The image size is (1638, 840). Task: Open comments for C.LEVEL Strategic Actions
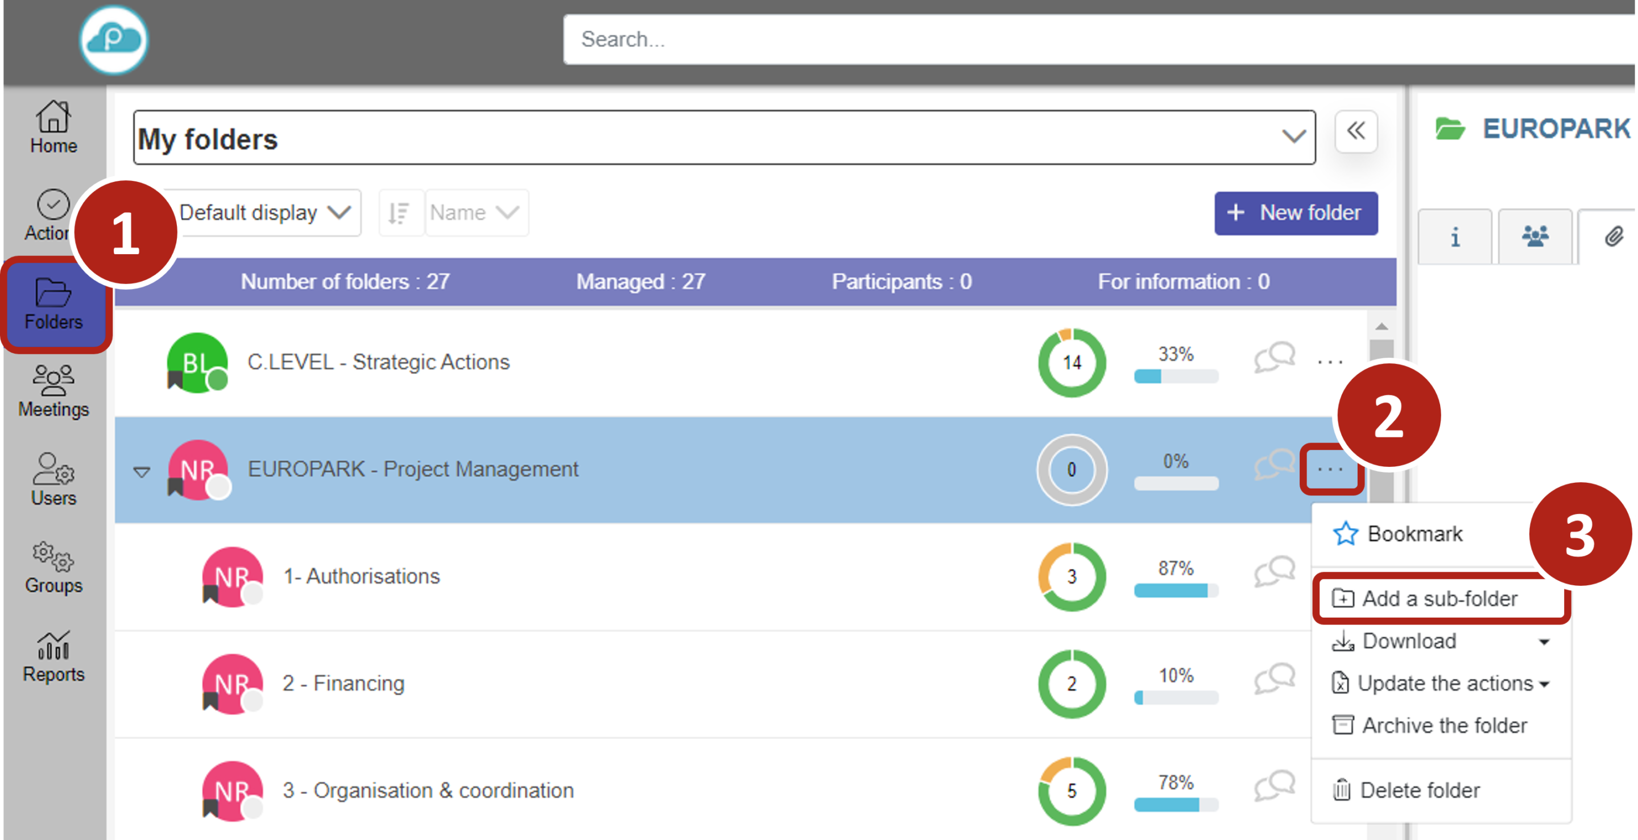(1274, 357)
